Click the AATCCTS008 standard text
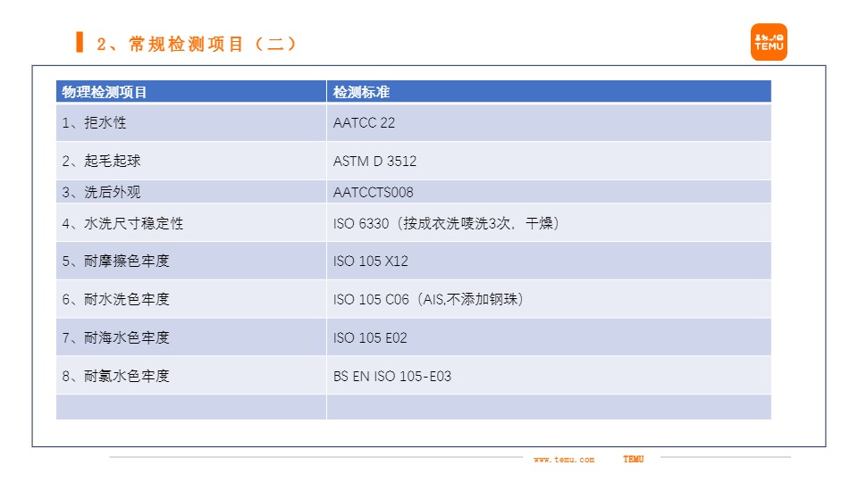 (373, 192)
